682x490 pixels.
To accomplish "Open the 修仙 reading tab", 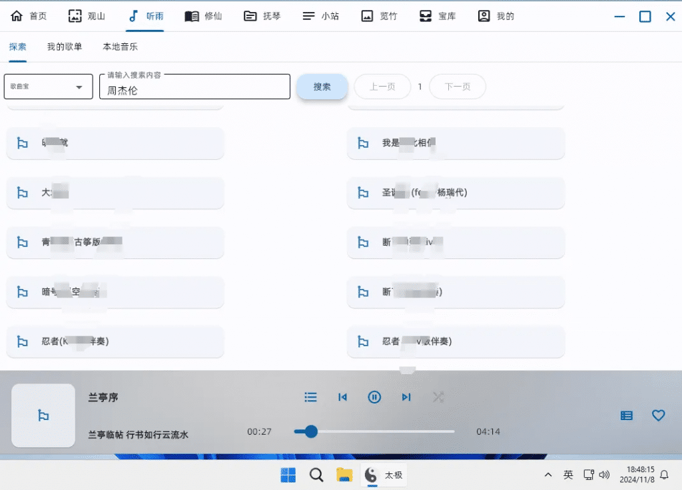I will (x=204, y=16).
